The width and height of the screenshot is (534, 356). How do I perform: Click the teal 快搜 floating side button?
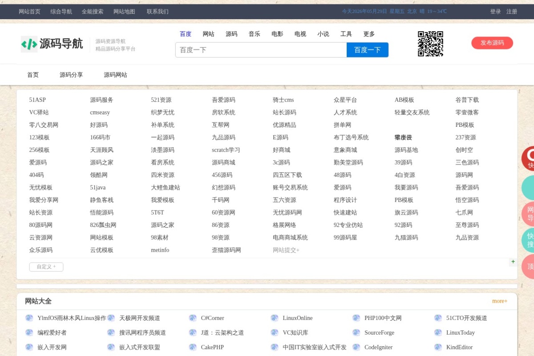click(528, 240)
